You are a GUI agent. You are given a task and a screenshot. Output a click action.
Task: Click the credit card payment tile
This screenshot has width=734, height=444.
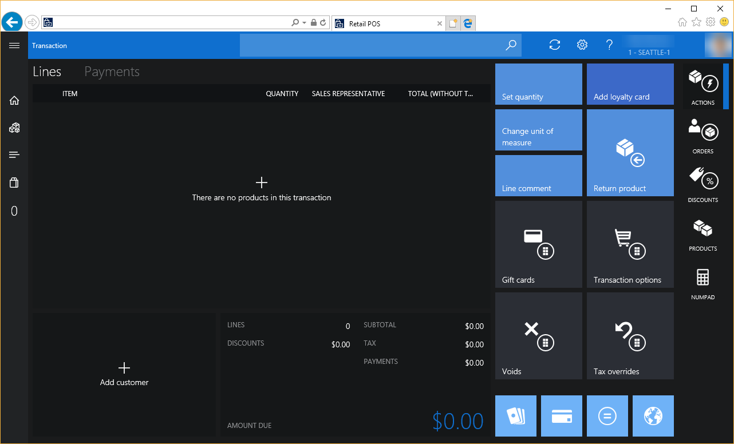562,416
